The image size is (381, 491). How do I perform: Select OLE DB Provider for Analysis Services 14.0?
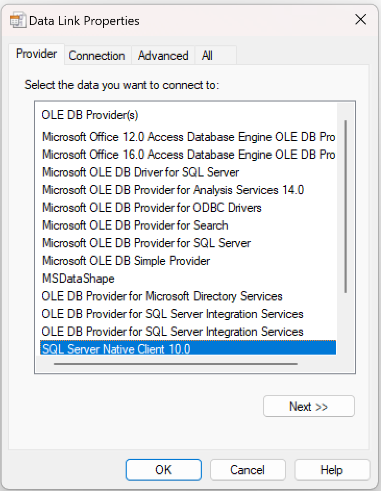[173, 190]
